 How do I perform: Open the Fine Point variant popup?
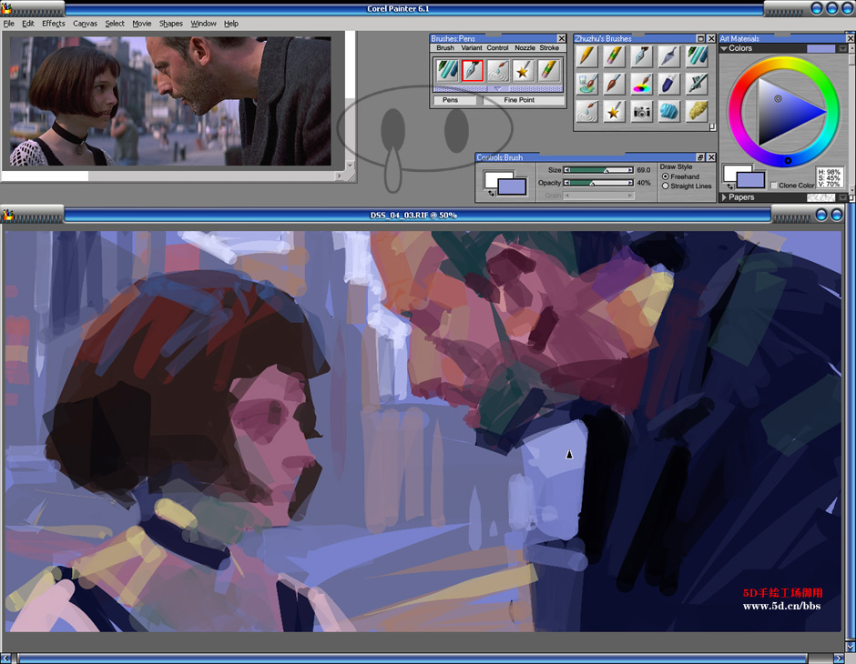coord(524,100)
